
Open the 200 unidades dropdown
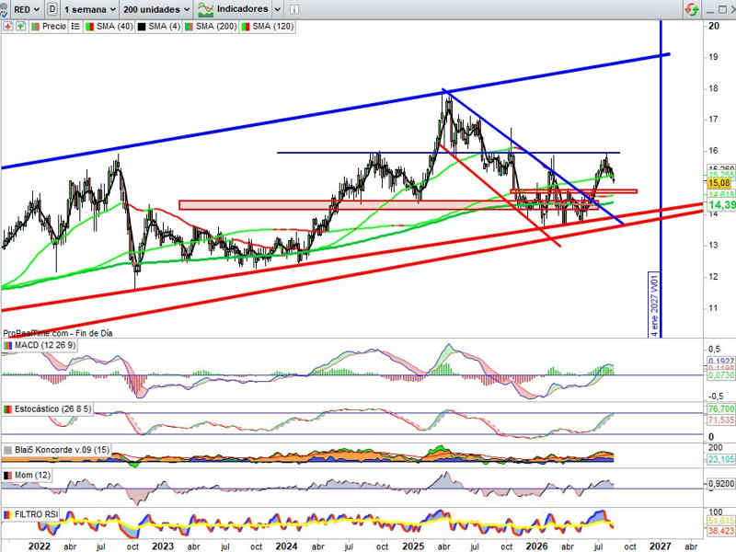[x=156, y=9]
